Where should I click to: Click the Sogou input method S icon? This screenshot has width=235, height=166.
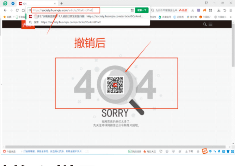click(205, 151)
